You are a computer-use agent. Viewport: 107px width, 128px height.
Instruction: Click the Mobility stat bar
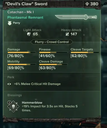tap(22, 64)
